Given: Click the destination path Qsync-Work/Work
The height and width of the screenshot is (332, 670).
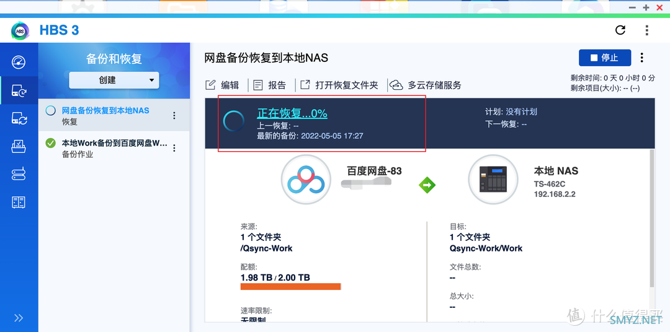Looking at the screenshot, I should point(486,248).
